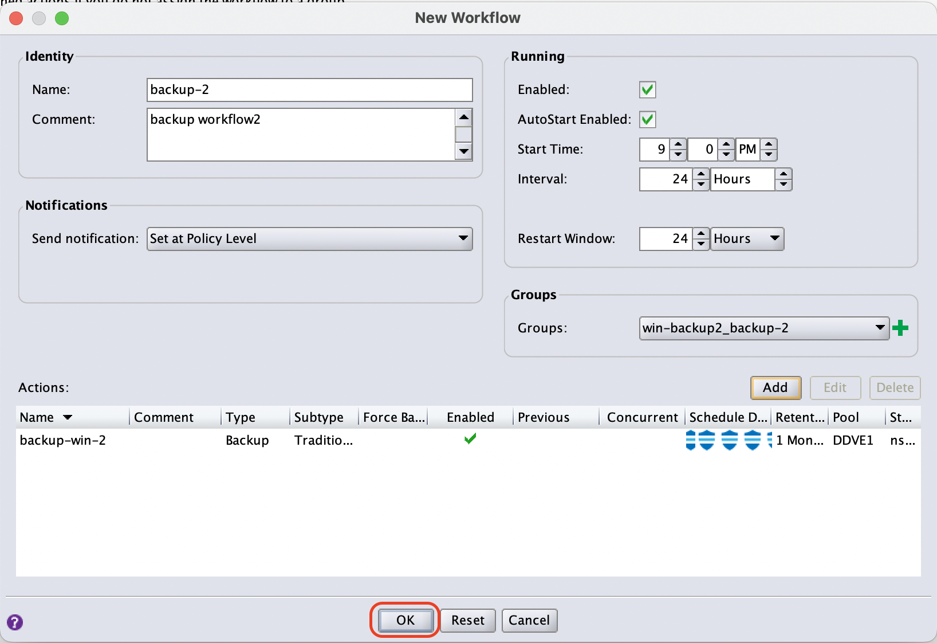Image resolution: width=937 pixels, height=643 pixels.
Task: Click the Force Ba... column header
Action: coord(393,417)
